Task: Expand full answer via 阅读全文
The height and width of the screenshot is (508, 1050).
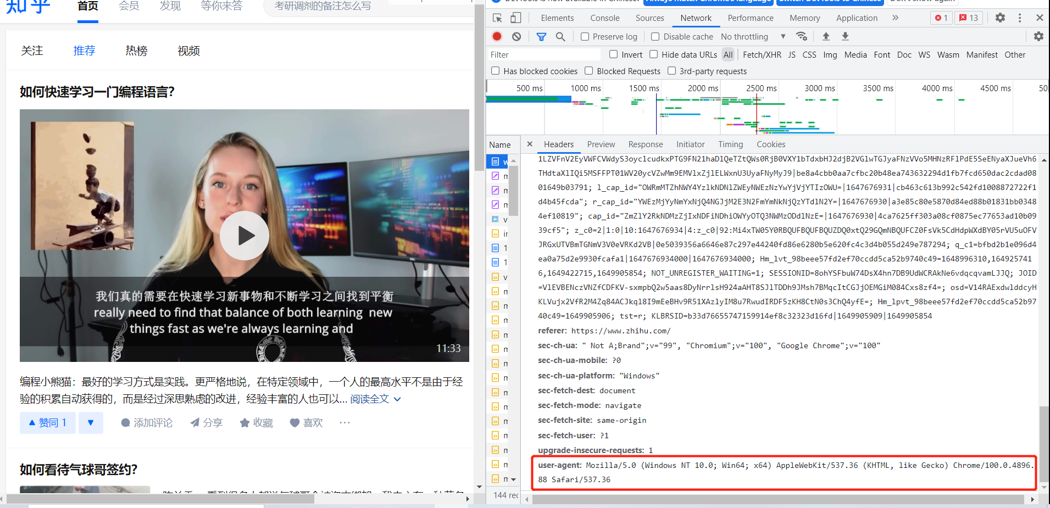Action: pos(375,399)
